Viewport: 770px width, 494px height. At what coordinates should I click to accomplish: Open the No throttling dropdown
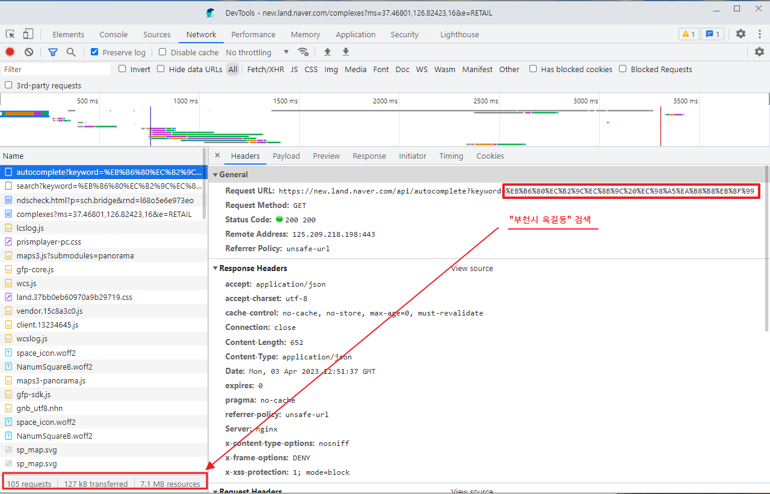click(x=257, y=52)
